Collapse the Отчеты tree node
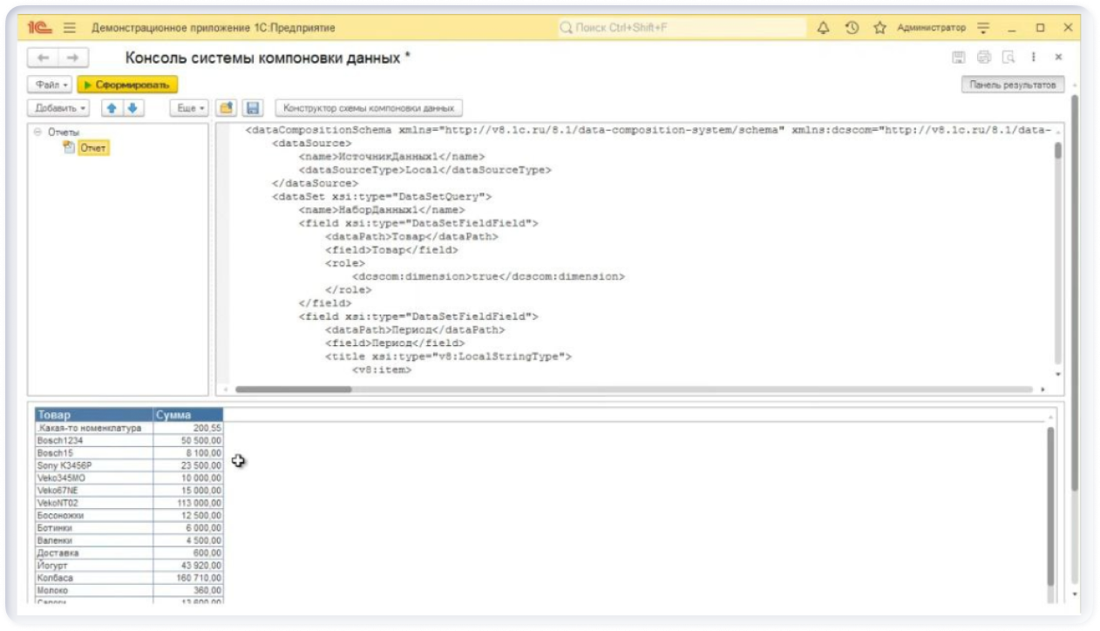This screenshot has width=1100, height=631. coord(37,132)
